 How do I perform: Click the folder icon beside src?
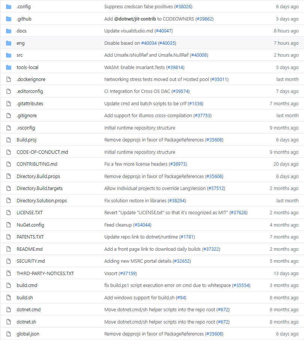point(8,55)
